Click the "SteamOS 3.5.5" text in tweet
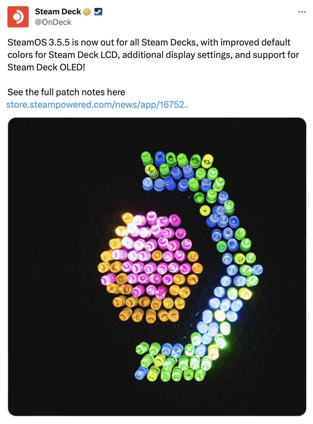The width and height of the screenshot is (313, 424). [39, 42]
